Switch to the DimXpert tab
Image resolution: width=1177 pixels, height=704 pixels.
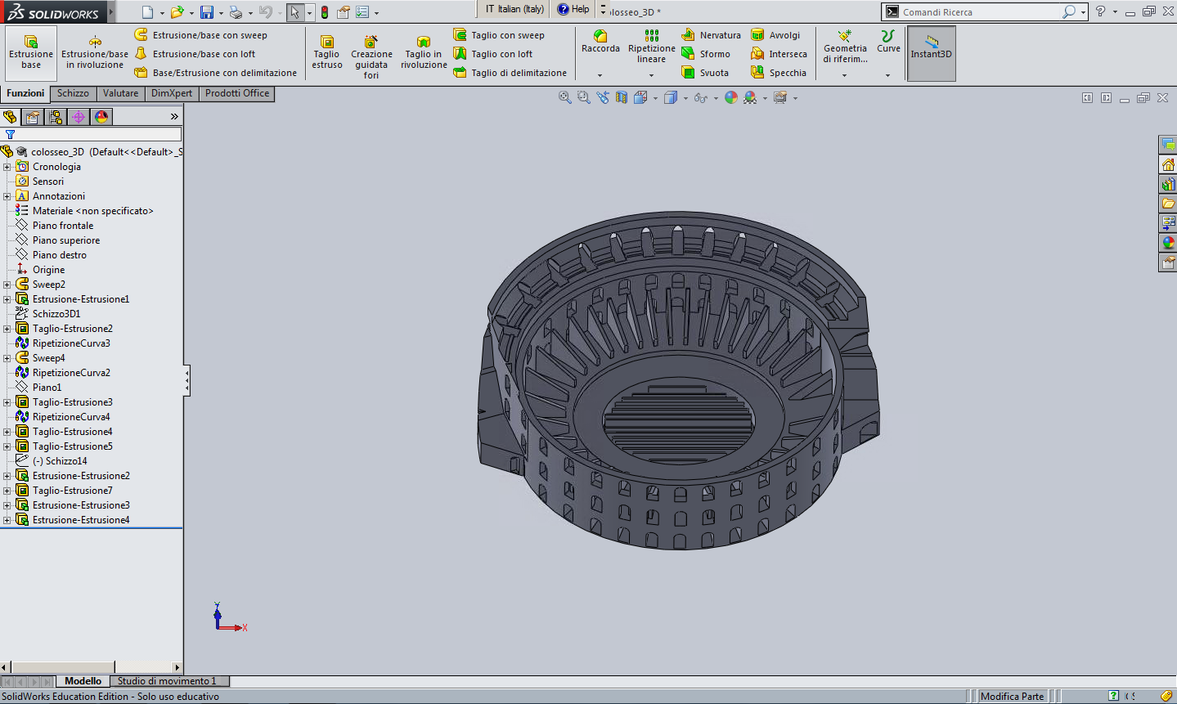172,93
